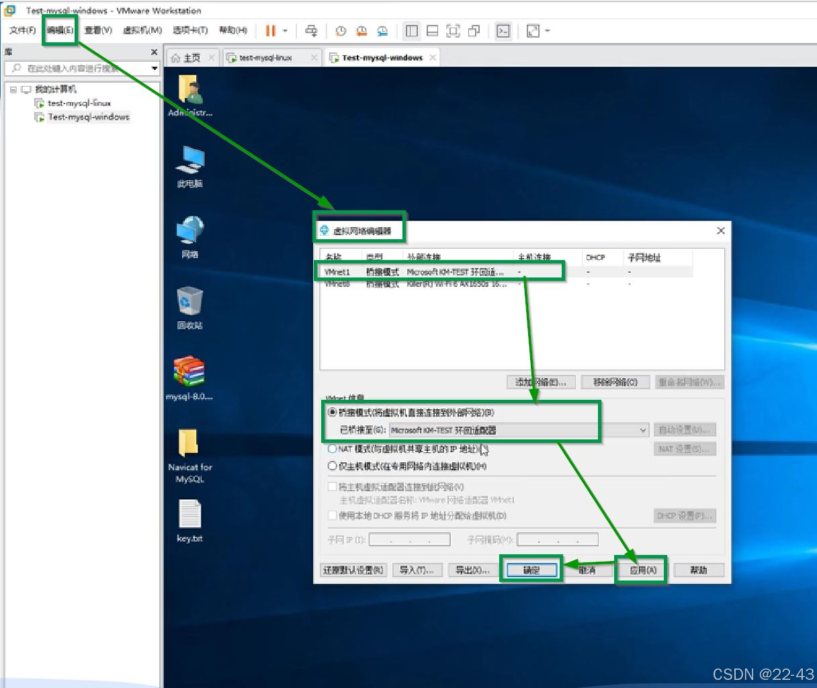Click the VMware Workstation title bar icon
This screenshot has height=688, width=817.
[x=9, y=10]
